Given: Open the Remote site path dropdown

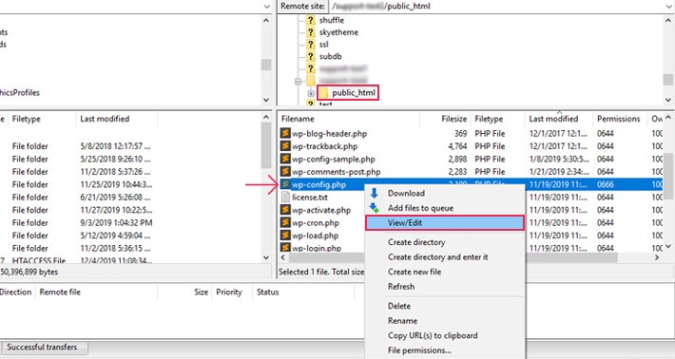Looking at the screenshot, I should (669, 6).
